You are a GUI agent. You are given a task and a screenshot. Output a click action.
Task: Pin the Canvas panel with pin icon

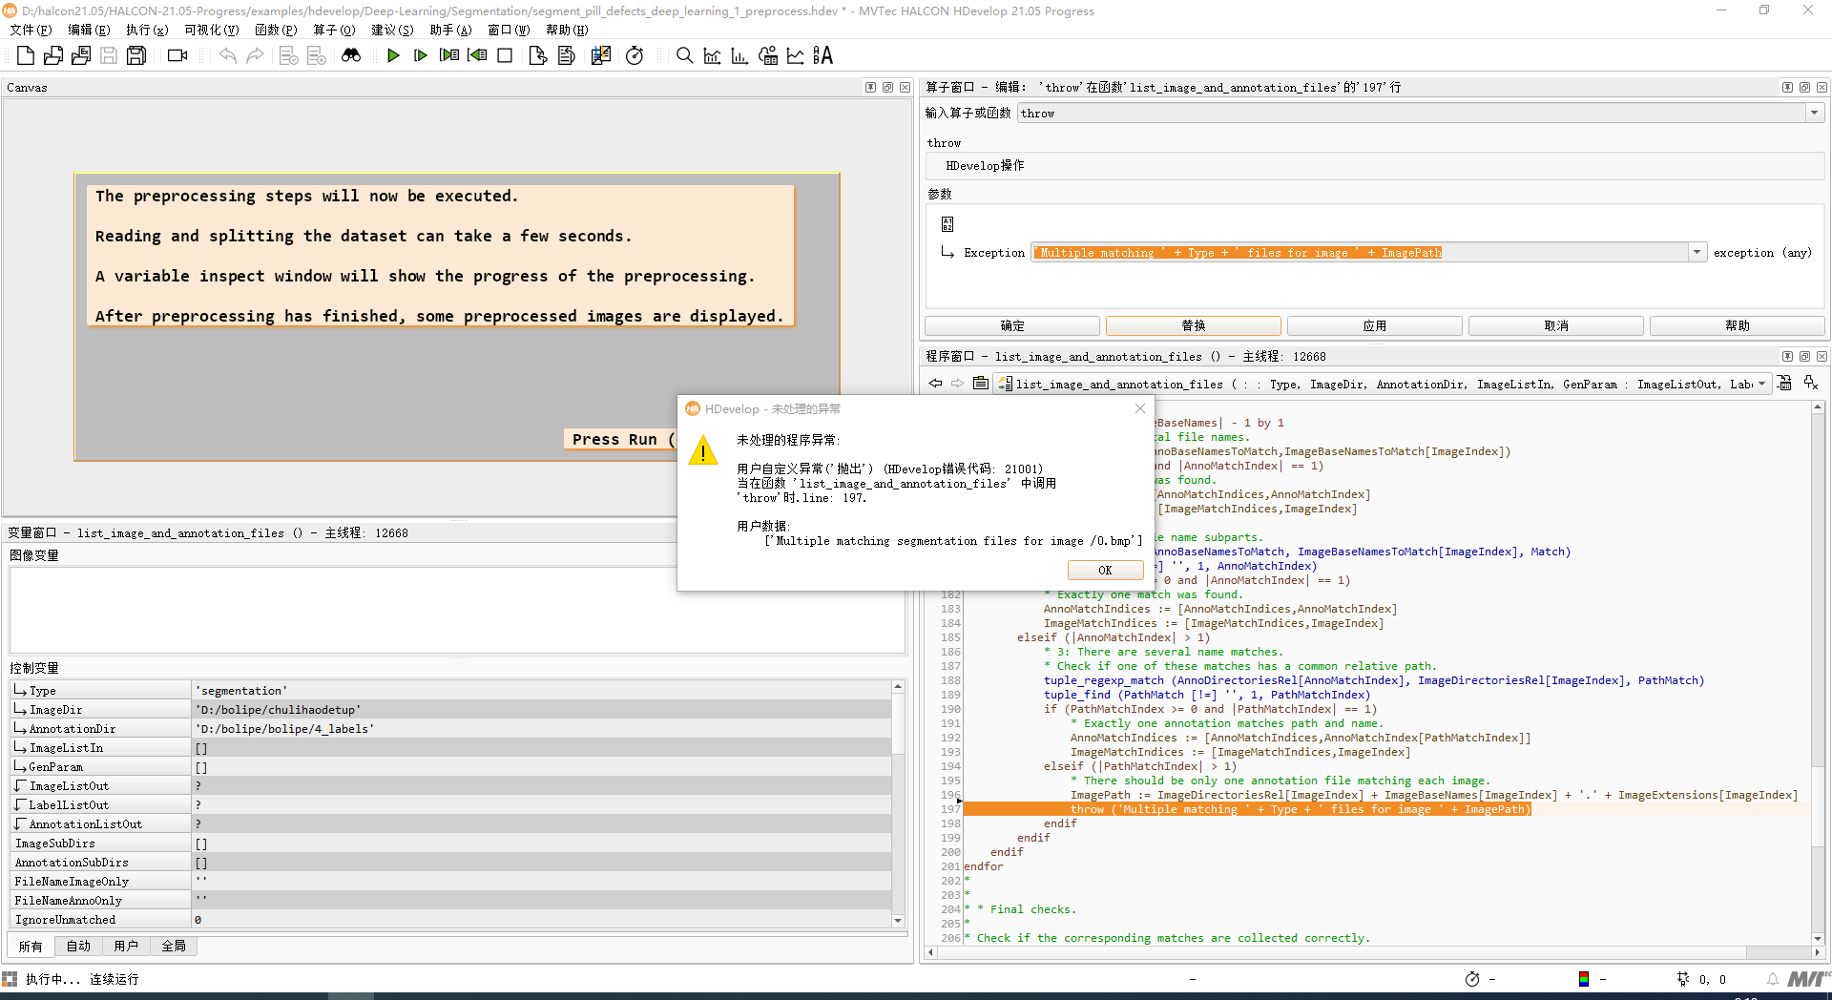(870, 87)
